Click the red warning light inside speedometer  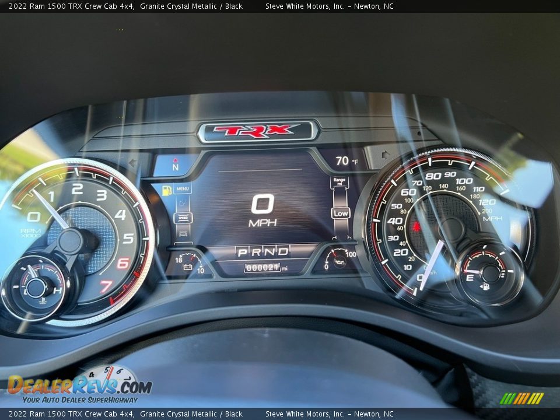click(x=416, y=226)
